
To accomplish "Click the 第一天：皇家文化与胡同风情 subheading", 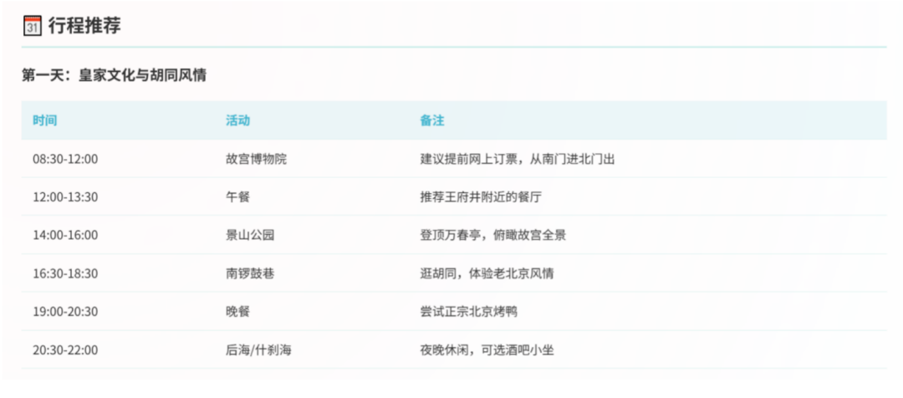I will click(x=114, y=75).
